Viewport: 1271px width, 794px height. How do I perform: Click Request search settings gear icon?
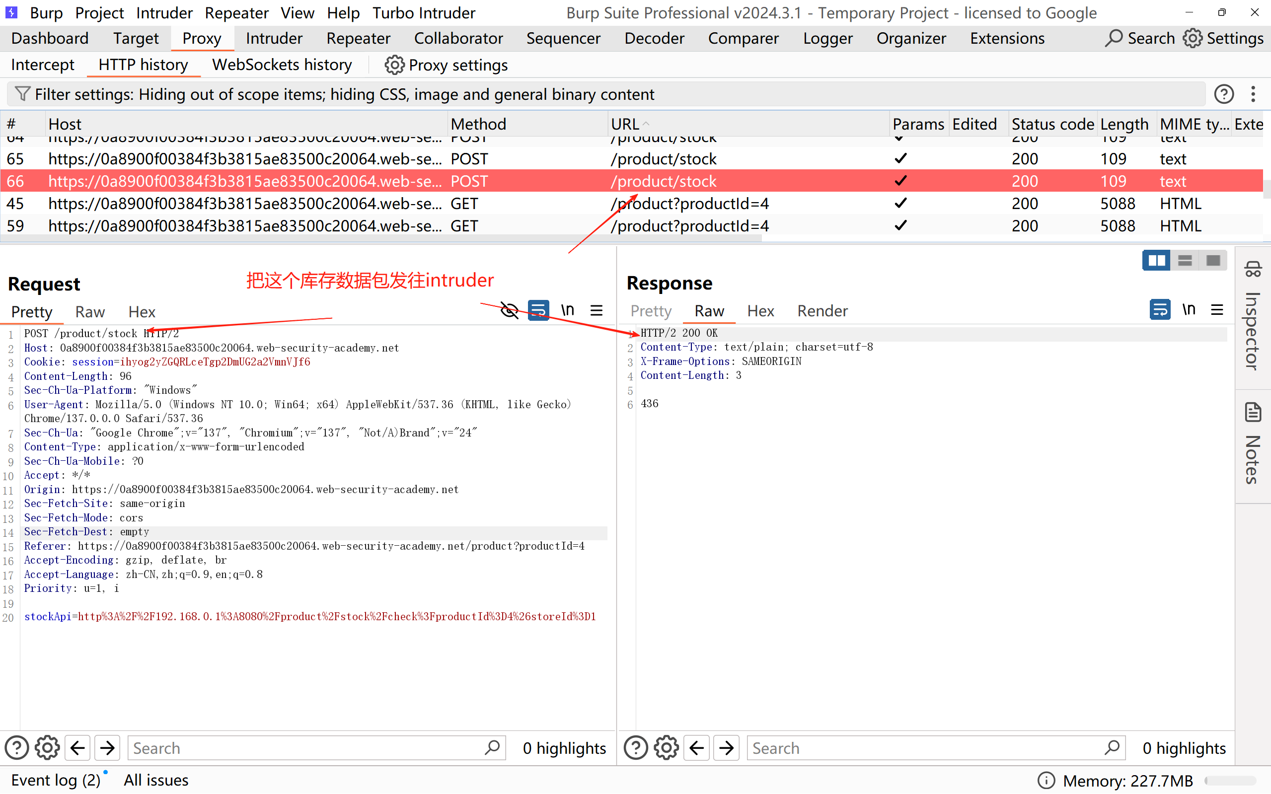47,748
